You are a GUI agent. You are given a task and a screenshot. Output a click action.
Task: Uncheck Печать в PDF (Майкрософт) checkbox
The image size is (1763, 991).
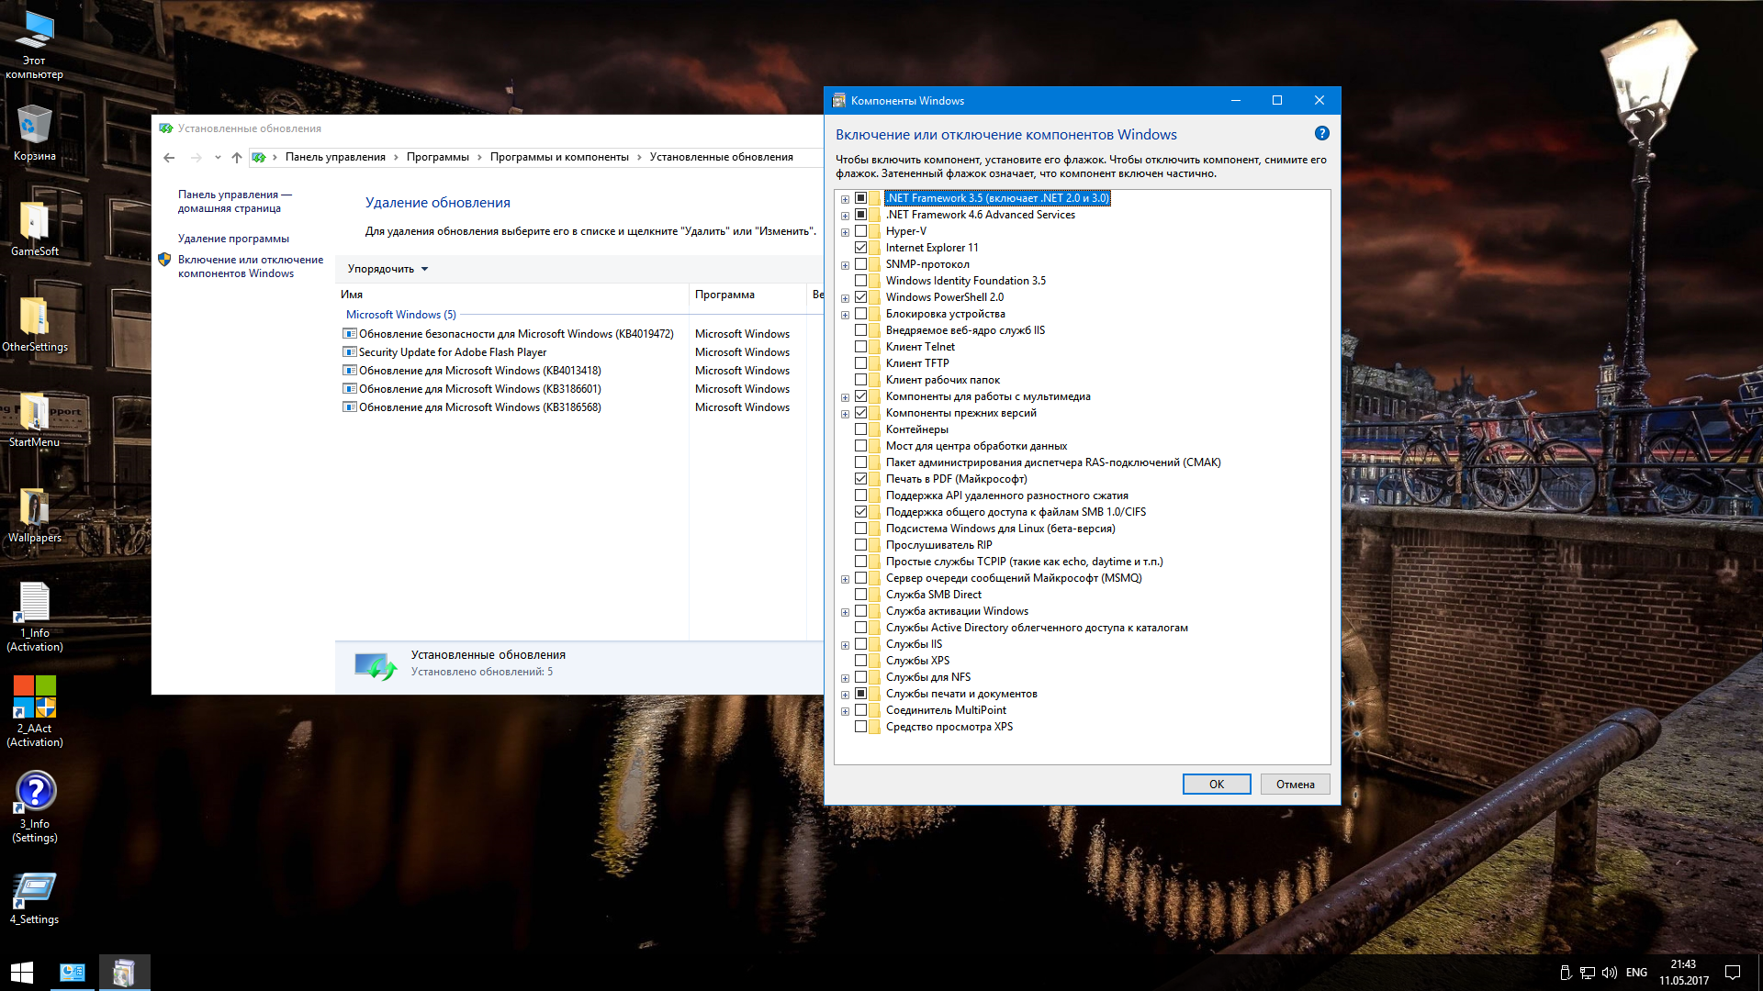point(861,479)
